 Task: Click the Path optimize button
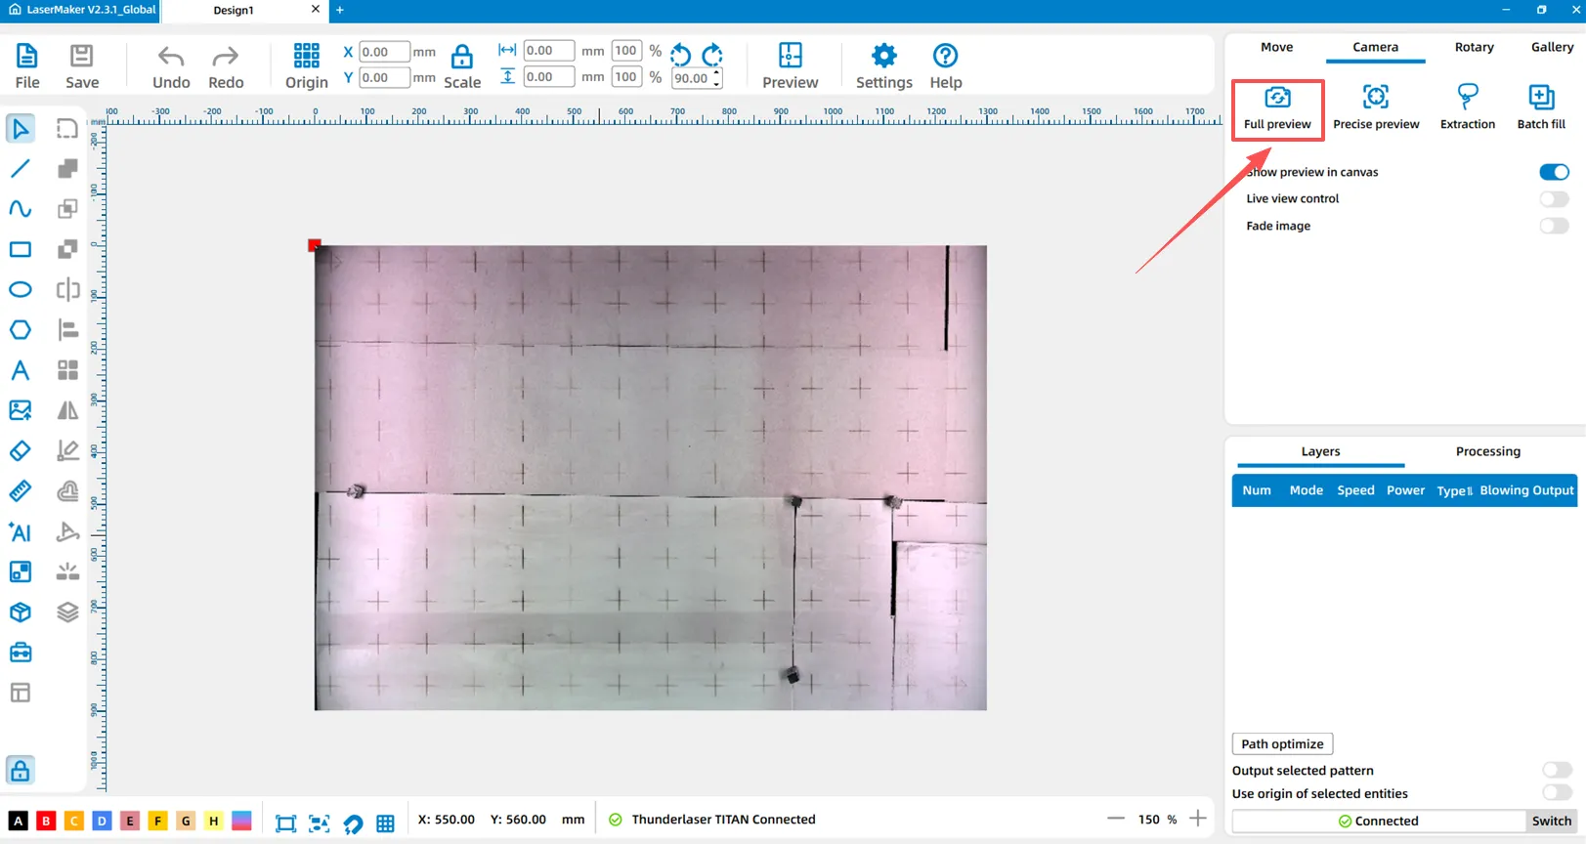click(1282, 744)
